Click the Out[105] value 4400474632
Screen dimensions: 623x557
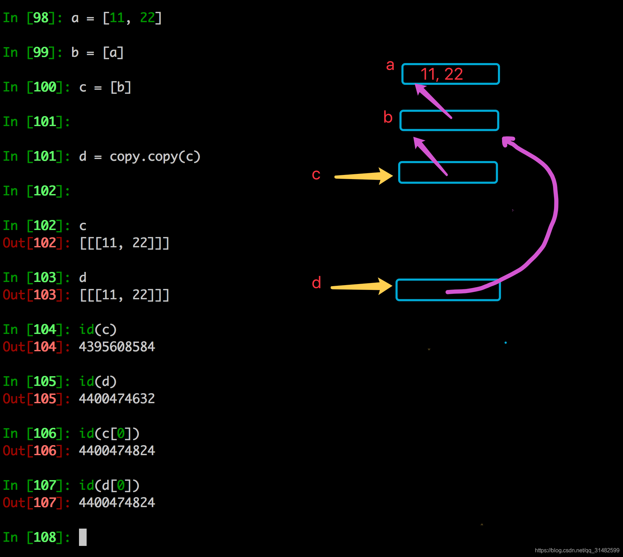coord(117,399)
